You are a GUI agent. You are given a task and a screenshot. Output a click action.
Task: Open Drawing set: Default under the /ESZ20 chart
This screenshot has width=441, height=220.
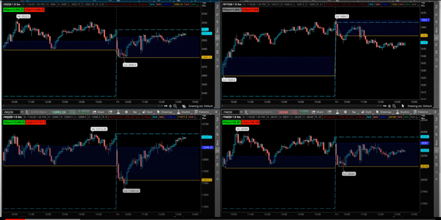[x=201, y=106]
